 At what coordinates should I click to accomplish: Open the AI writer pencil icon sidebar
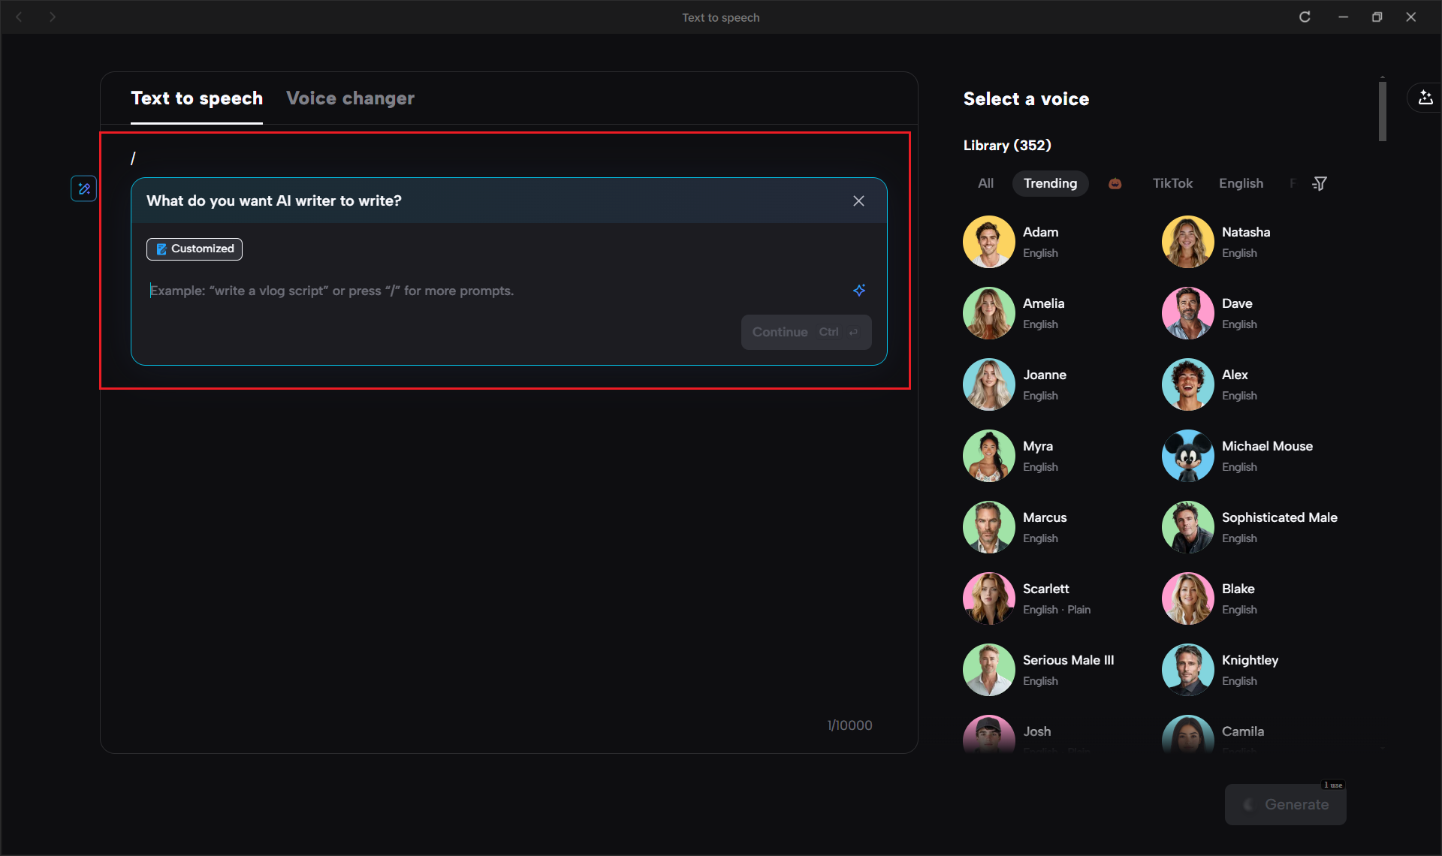(x=83, y=188)
